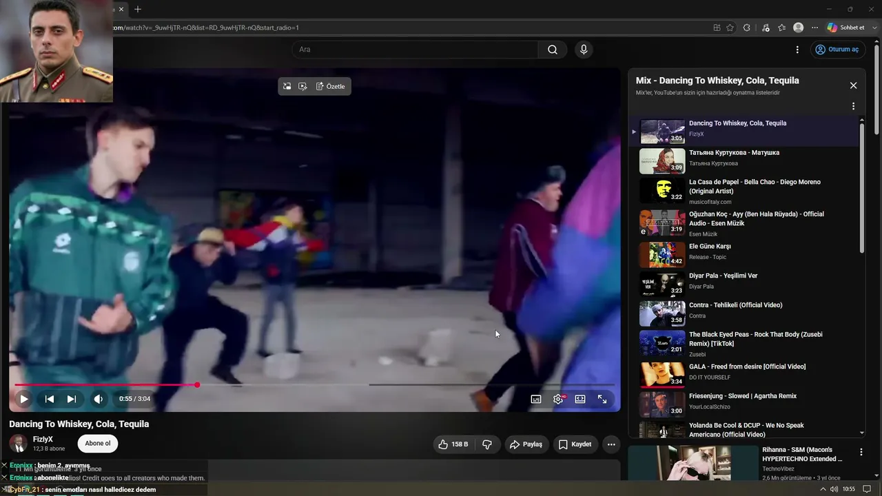Open YouTube settings three-dot menu
Image resolution: width=882 pixels, height=496 pixels.
pyautogui.click(x=797, y=50)
